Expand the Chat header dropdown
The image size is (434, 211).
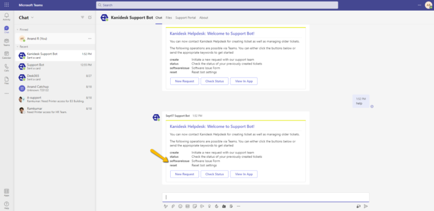pos(32,18)
